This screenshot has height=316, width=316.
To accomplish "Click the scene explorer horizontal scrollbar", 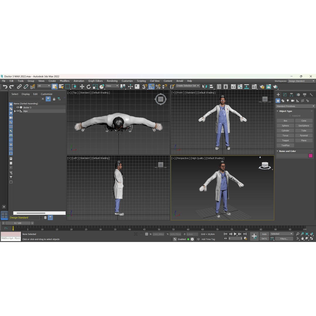I will coord(31,213).
